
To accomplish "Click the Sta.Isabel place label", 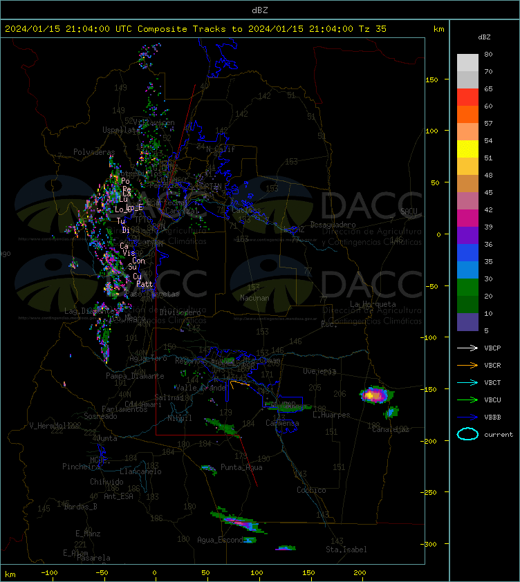I will click(x=346, y=550).
